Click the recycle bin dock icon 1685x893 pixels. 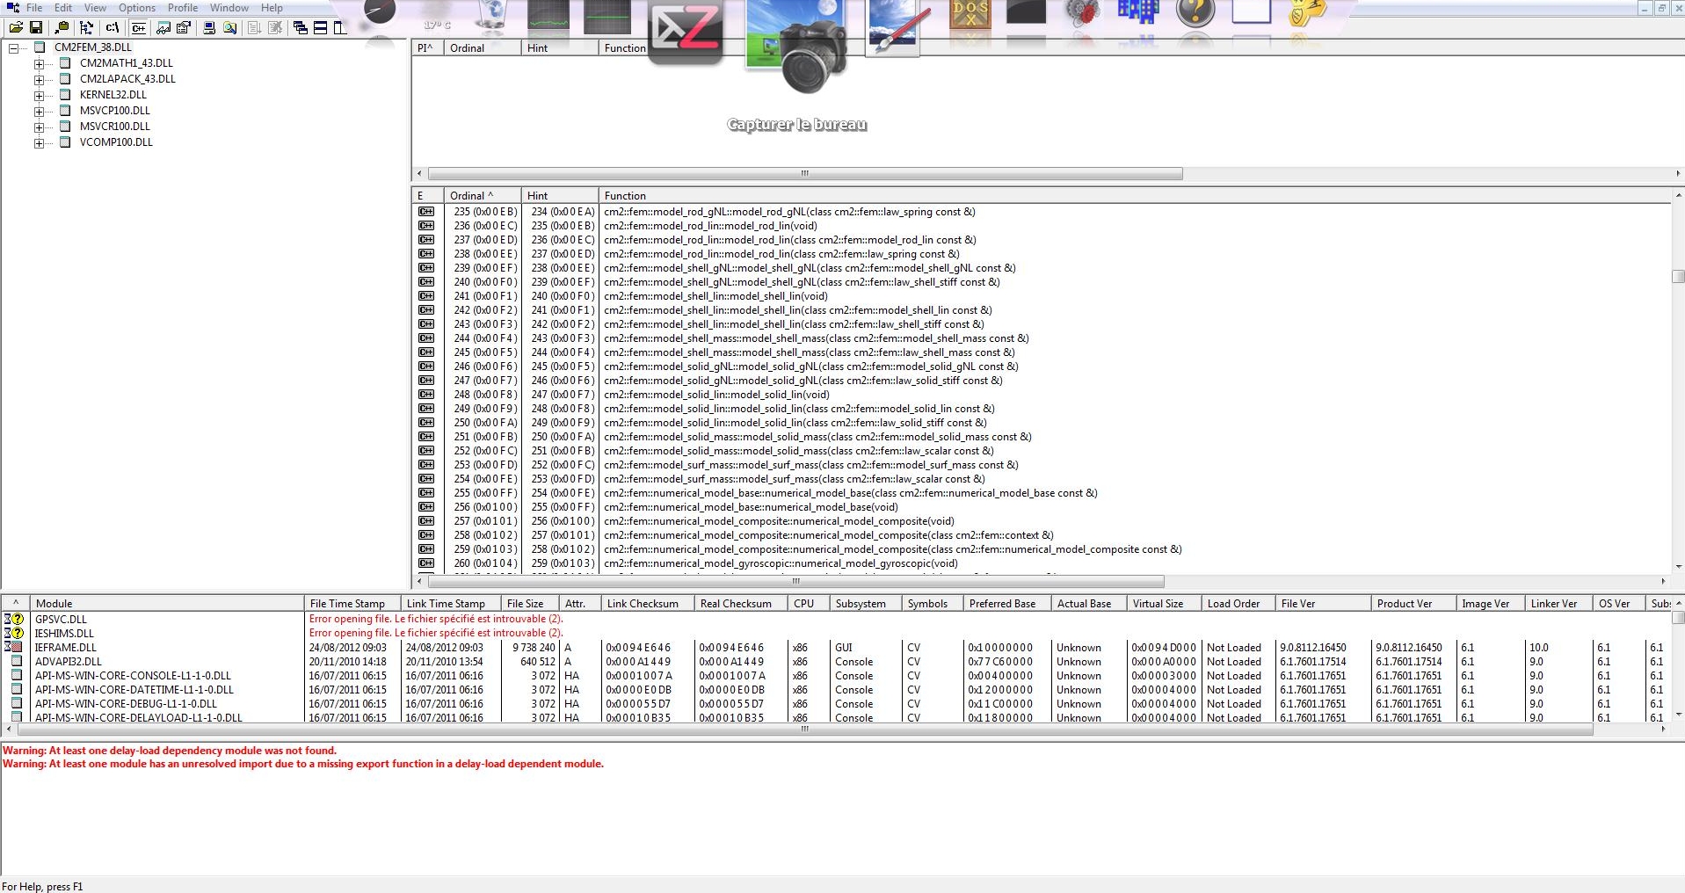tap(490, 15)
